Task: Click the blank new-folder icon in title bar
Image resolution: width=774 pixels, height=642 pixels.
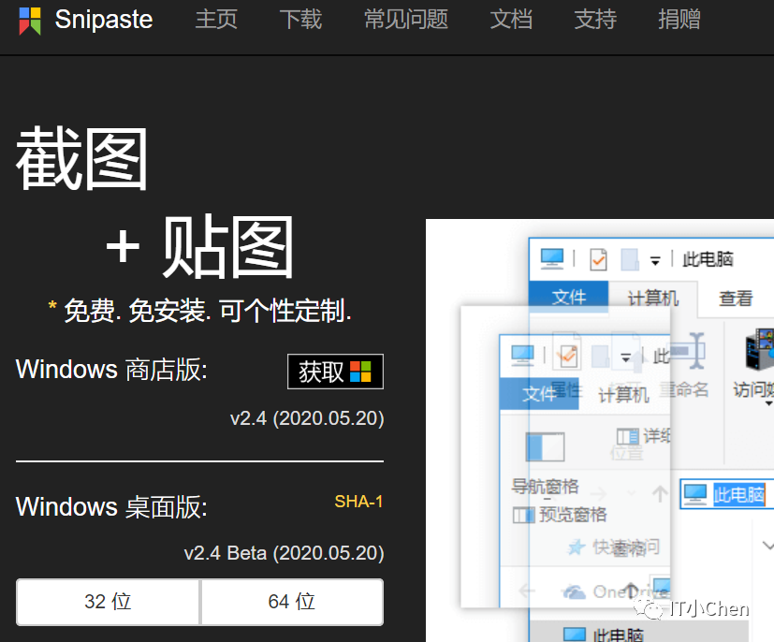Action: (629, 259)
